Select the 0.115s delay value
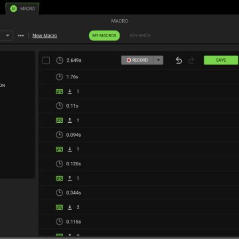The image size is (239, 239). click(x=74, y=222)
